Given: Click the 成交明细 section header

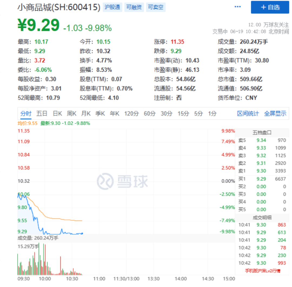Looking at the screenshot, I should click(262, 217).
